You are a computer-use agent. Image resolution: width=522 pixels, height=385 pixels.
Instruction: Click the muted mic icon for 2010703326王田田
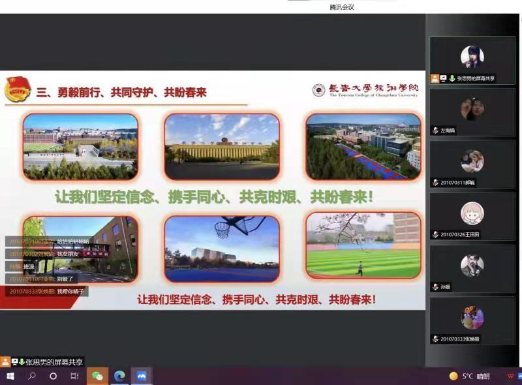click(435, 234)
